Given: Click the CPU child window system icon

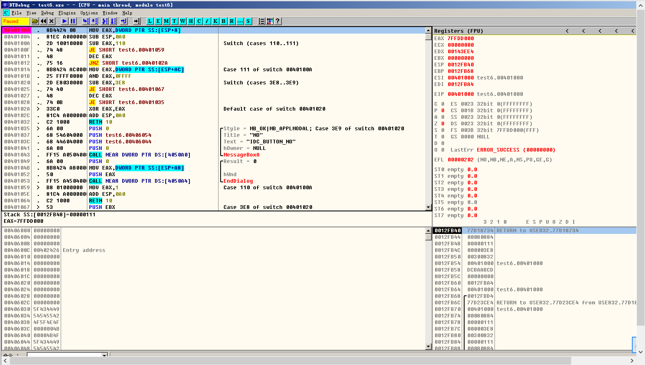Looking at the screenshot, I should tap(6, 13).
